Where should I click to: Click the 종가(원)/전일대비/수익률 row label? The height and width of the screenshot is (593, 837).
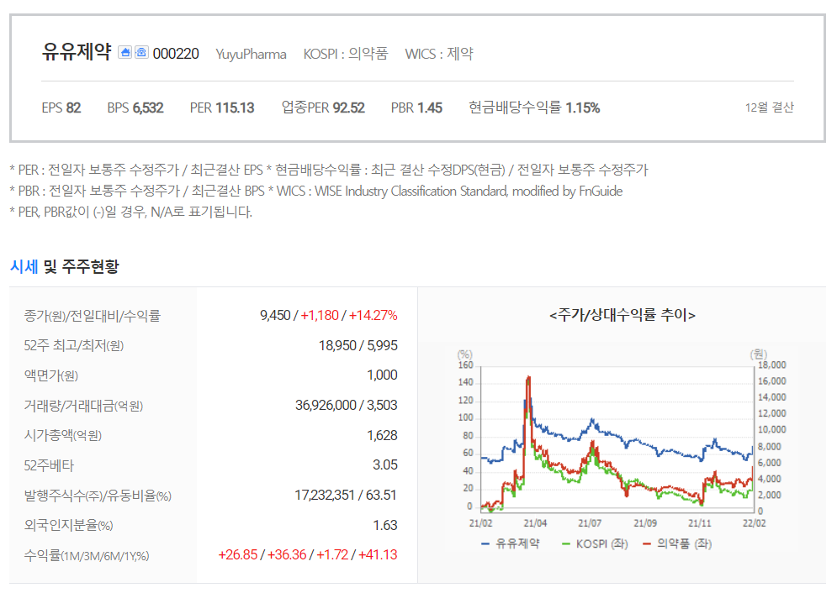93,316
